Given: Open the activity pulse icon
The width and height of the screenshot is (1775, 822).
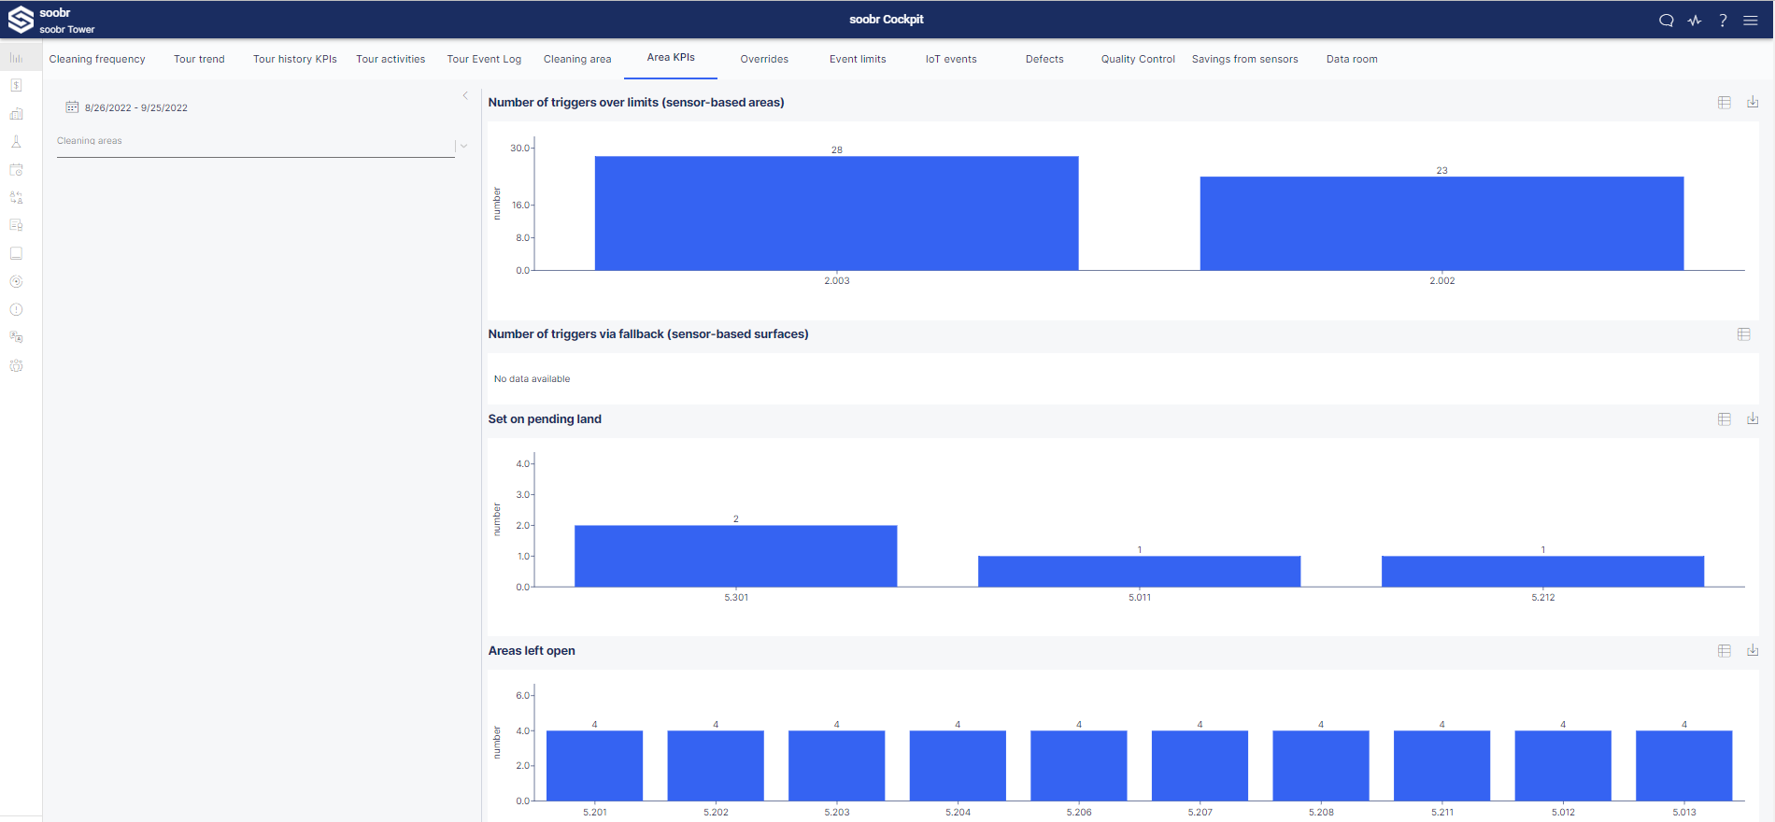Looking at the screenshot, I should click(1695, 21).
